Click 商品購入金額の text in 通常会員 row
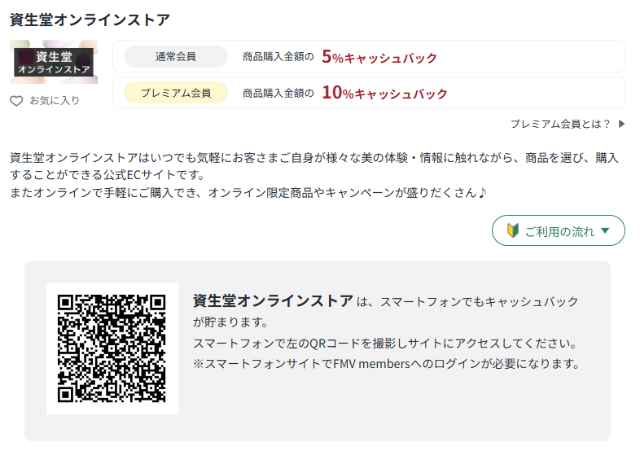Screen dimensions: 640x460 click(x=278, y=56)
